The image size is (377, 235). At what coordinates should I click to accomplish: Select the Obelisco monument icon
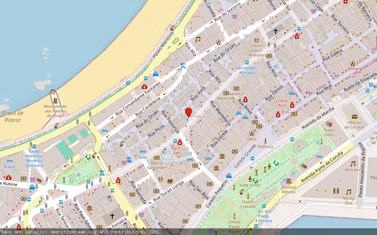[x=265, y=141]
